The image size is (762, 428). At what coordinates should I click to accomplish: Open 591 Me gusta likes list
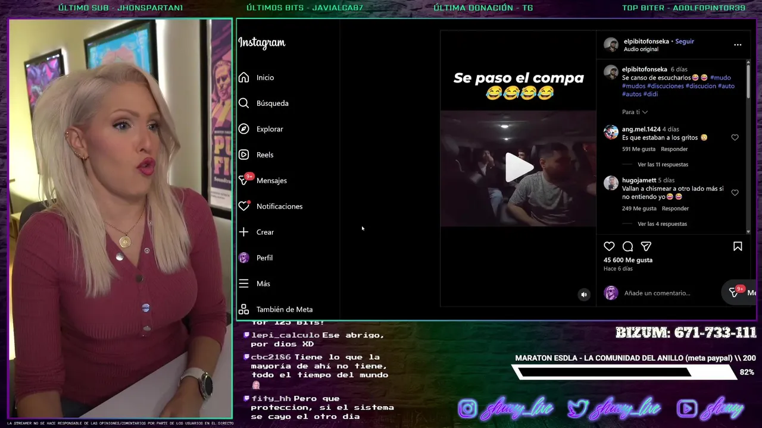[x=639, y=149]
